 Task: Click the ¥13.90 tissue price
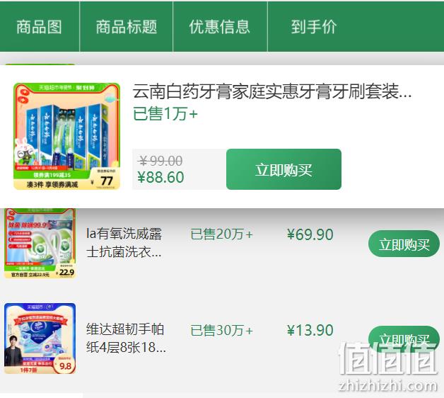[310, 331]
